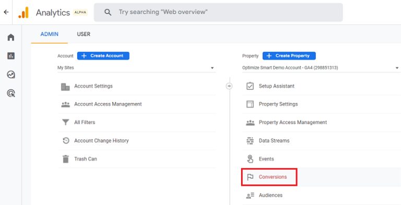Click the Create Property button
401x205 pixels.
[289, 56]
